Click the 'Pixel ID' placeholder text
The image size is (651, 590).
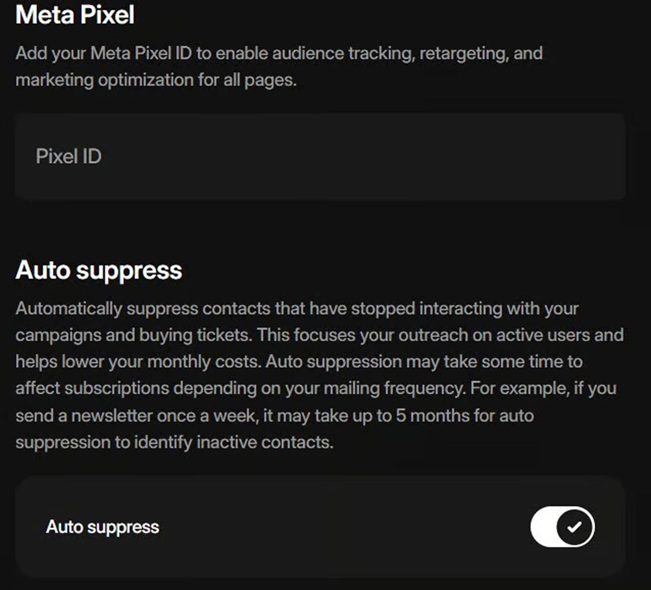[68, 157]
